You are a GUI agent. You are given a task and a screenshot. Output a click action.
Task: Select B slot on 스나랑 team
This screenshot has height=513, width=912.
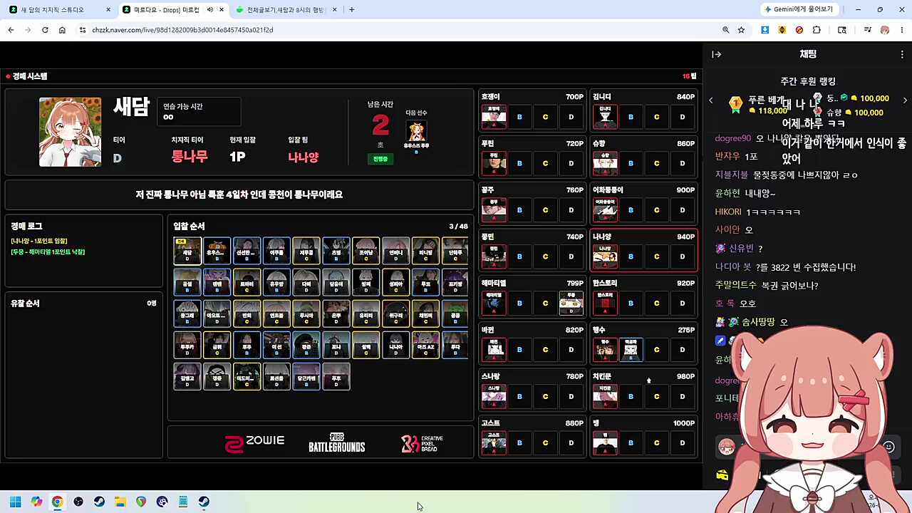coord(519,396)
